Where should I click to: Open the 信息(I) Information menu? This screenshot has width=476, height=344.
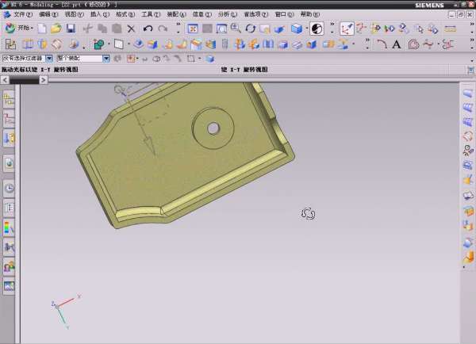202,14
